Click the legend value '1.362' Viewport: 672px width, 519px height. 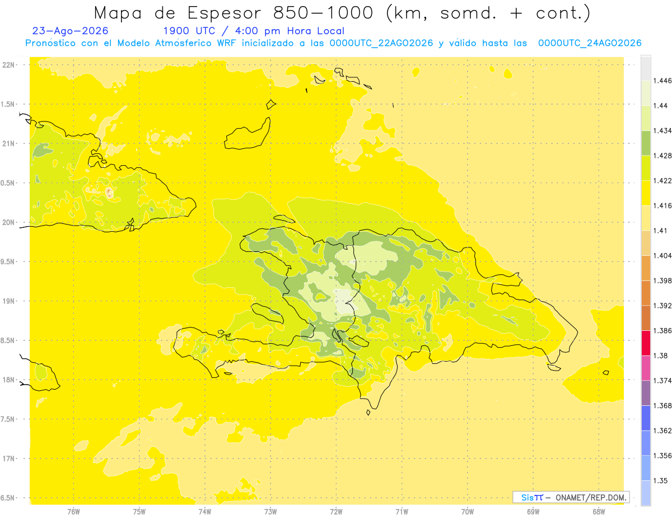pos(662,431)
